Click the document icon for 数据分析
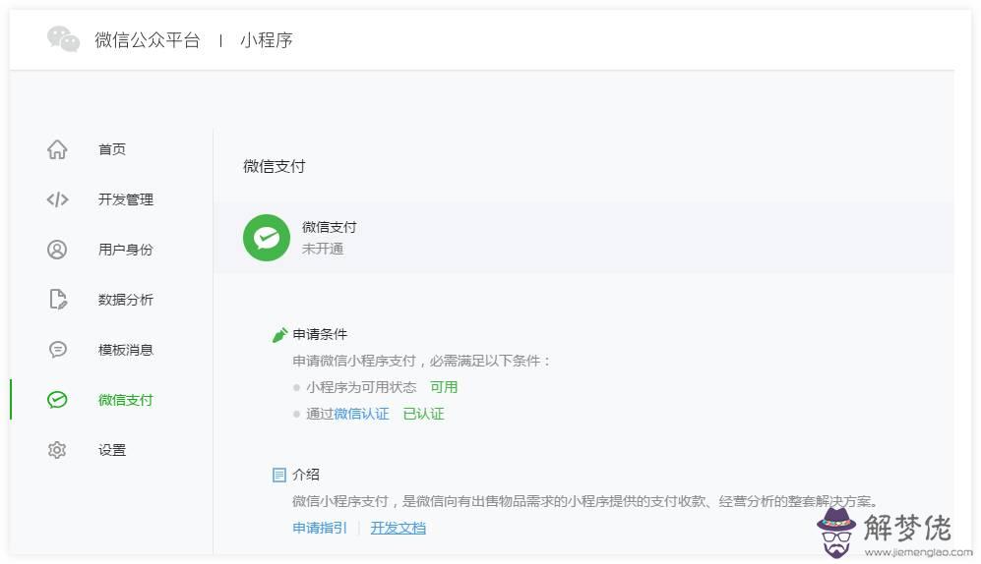 (x=57, y=299)
